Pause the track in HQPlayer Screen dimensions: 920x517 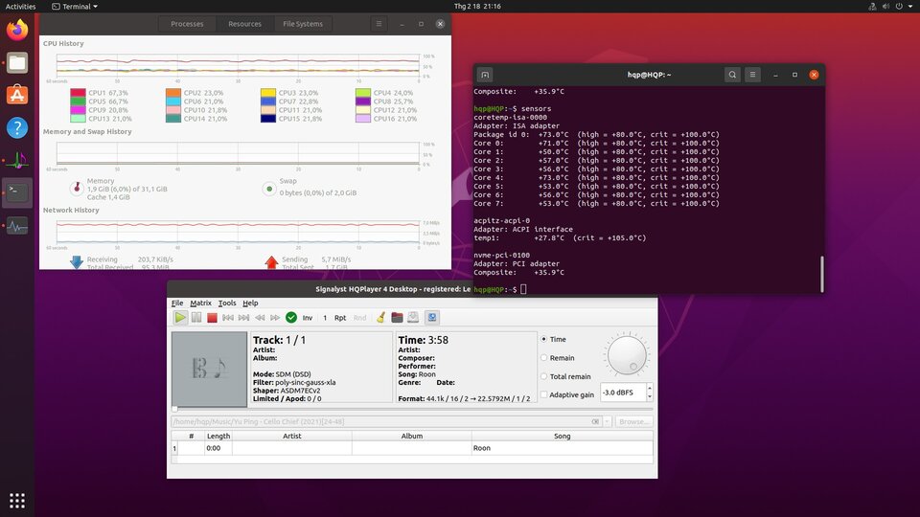click(x=195, y=318)
